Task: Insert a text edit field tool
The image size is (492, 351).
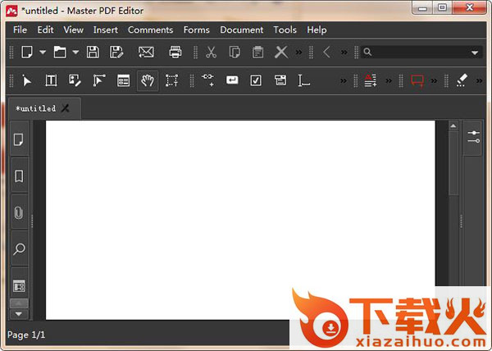Action: click(x=303, y=80)
